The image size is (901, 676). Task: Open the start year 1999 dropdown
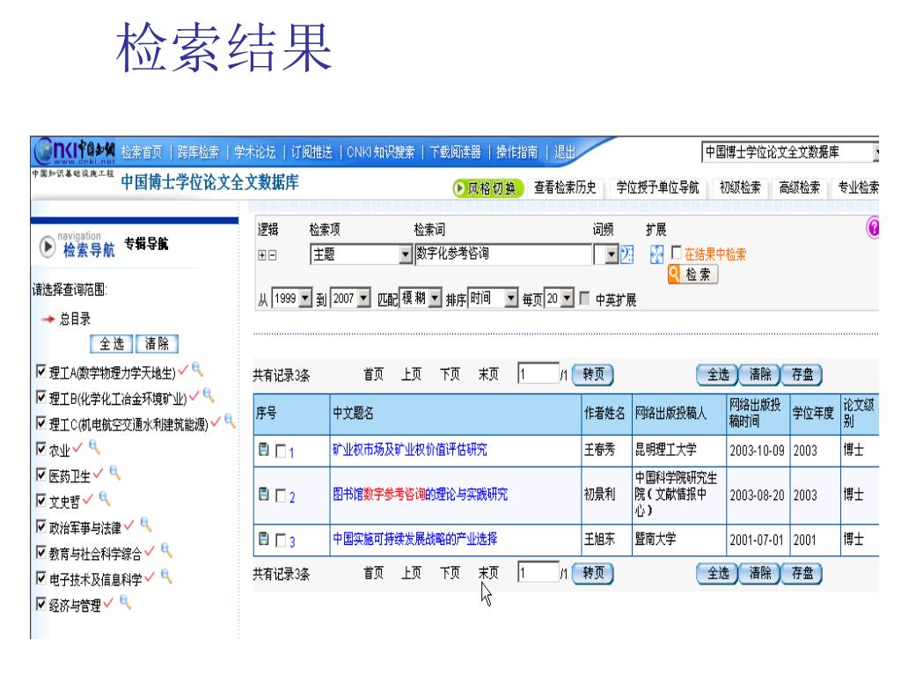pos(305,298)
